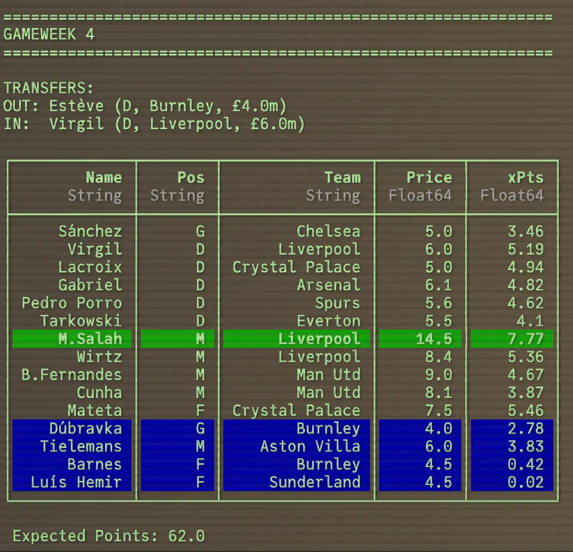Click the 5.6 price for Pedro Porro
This screenshot has width=573, height=552.
439,303
